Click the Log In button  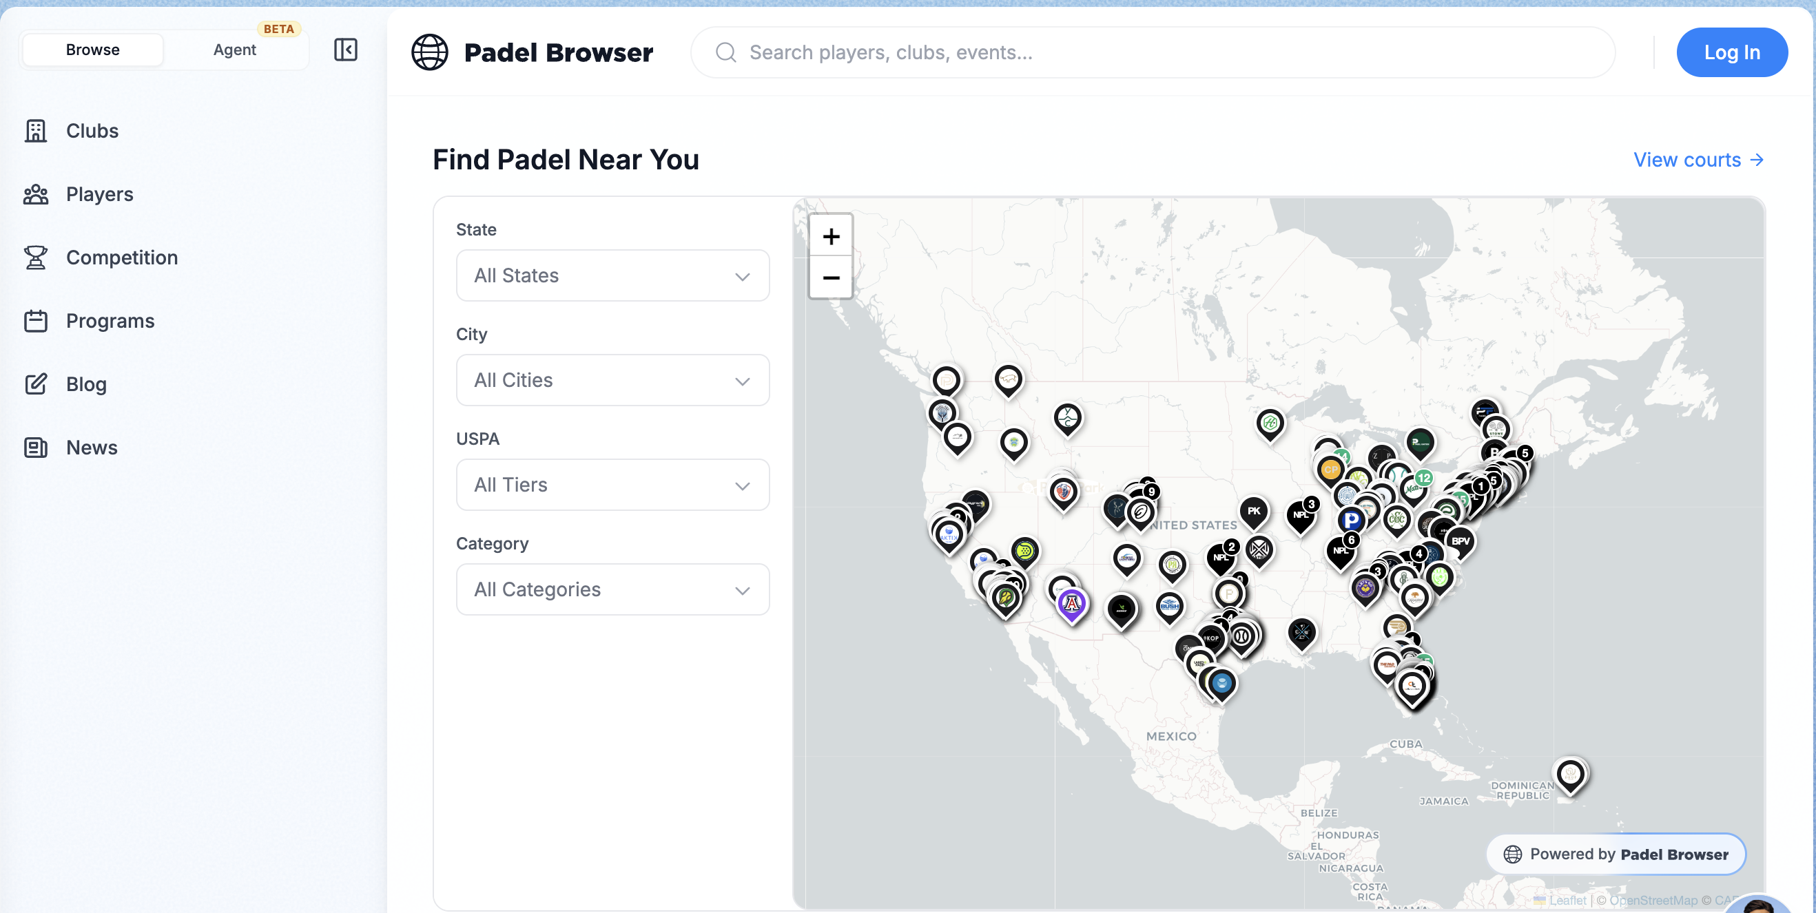point(1731,52)
